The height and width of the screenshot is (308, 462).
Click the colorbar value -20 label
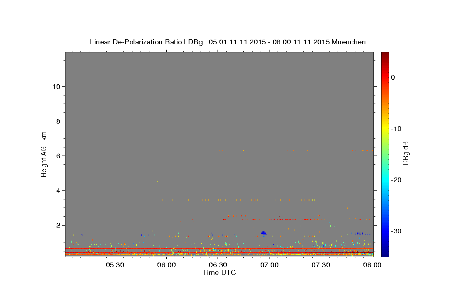(x=397, y=180)
